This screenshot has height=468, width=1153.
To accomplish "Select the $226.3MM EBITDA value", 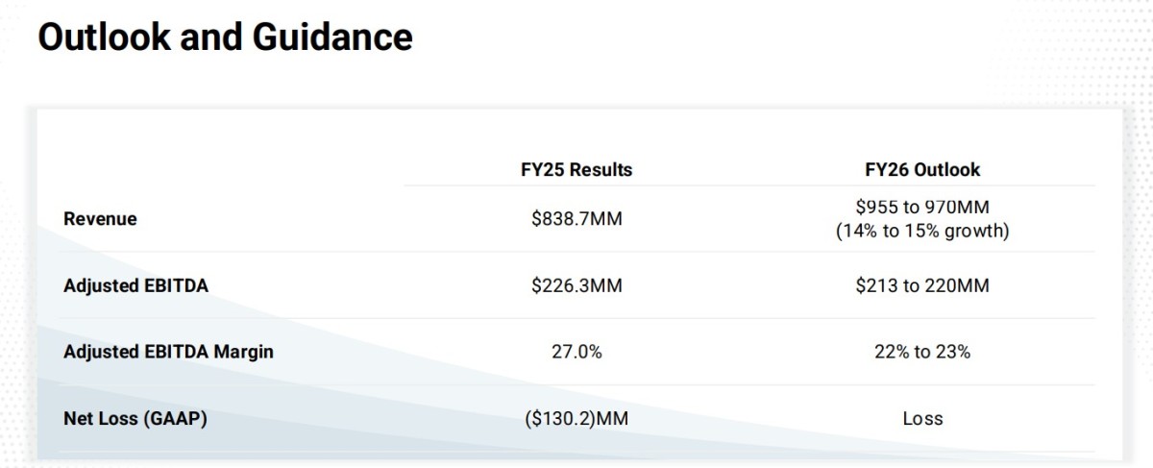I will (576, 285).
